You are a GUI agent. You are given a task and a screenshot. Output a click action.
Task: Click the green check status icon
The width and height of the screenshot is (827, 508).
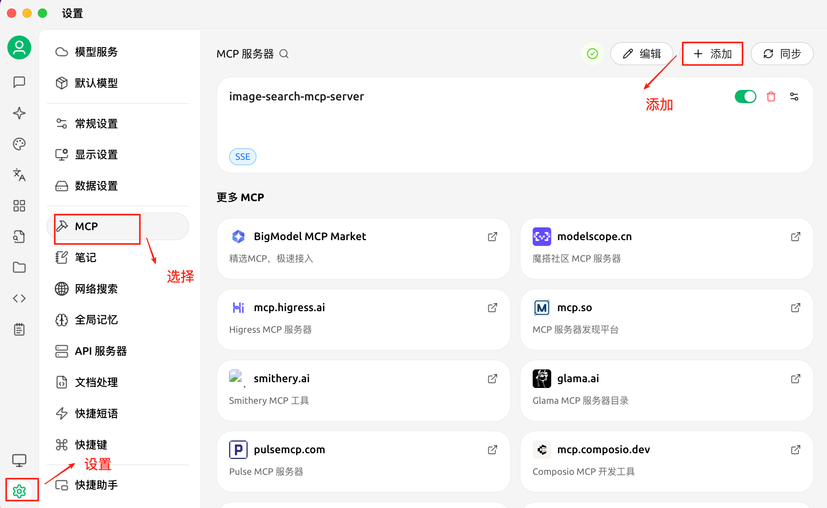[x=592, y=54]
